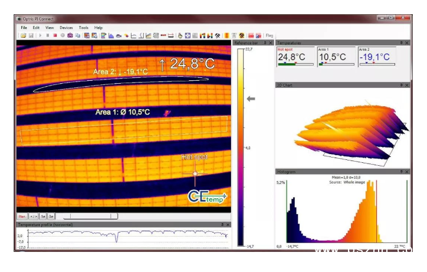Take a snapshot with the camera icon
This screenshot has height=272, width=427.
(x=70, y=35)
